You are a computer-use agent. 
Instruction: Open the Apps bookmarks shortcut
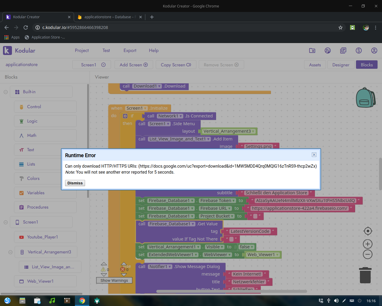click(x=12, y=37)
